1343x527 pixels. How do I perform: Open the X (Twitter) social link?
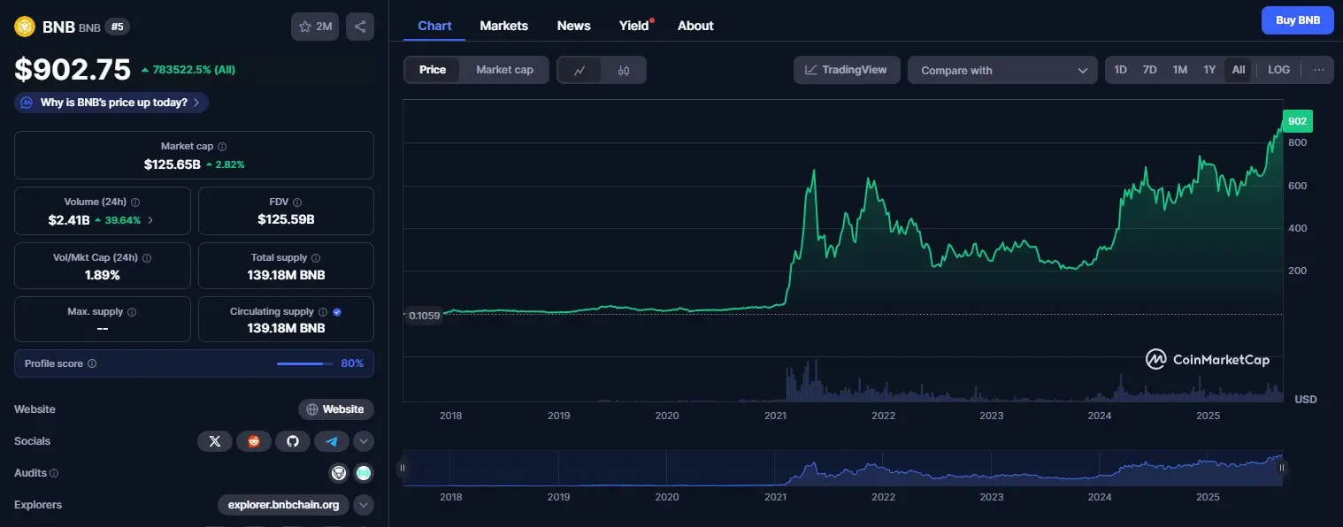click(x=214, y=441)
